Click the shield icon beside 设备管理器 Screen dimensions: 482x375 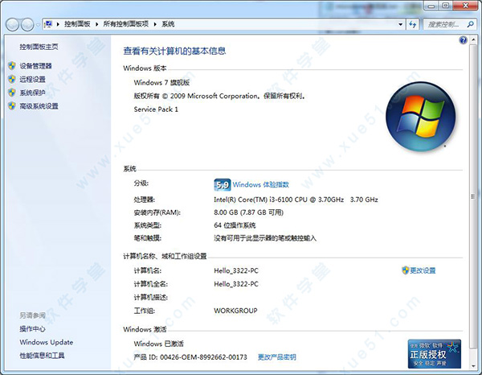[x=12, y=65]
